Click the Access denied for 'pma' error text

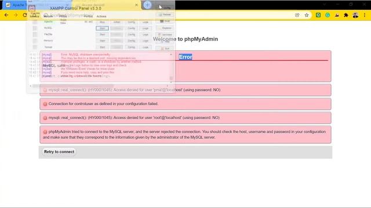[134, 90]
